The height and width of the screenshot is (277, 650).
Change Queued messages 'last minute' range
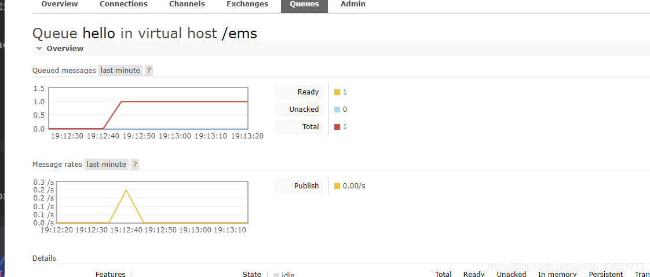[120, 71]
